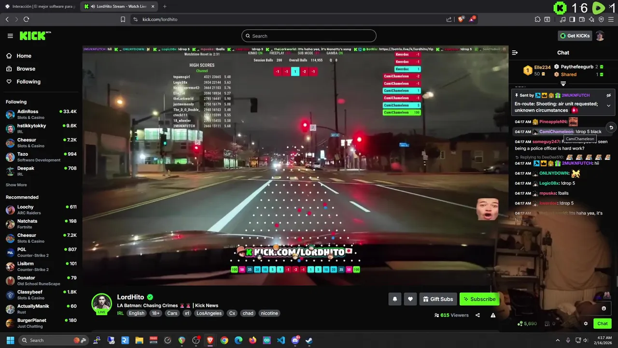Select LordHito Stream browser tab
Viewport: 618px width, 348px height.
119,6
